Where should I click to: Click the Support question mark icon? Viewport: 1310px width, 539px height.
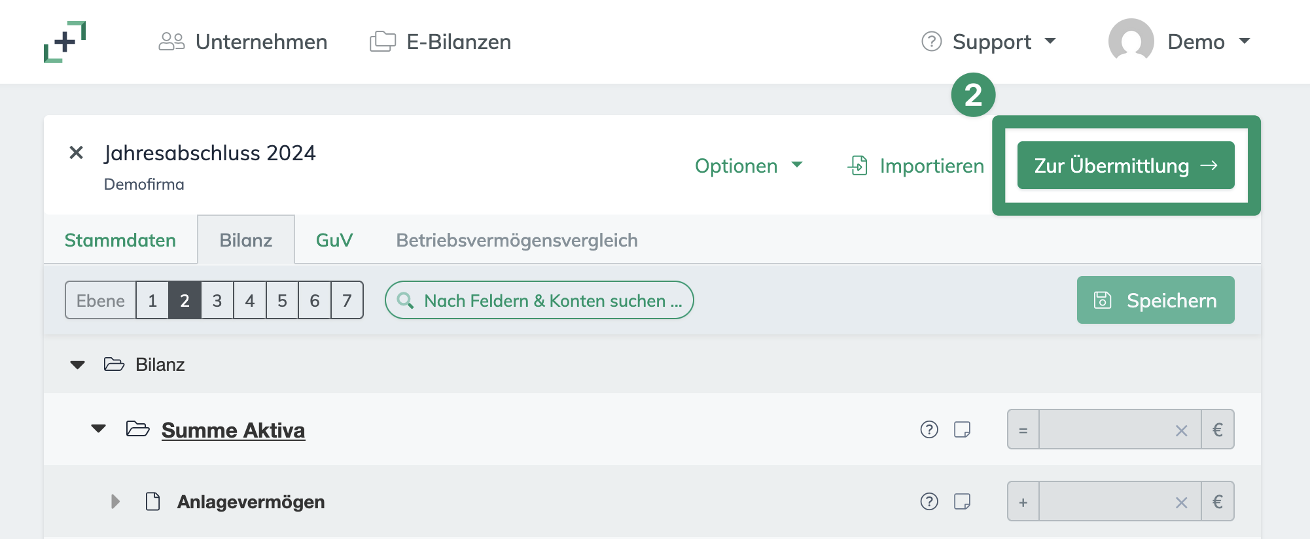(x=930, y=41)
